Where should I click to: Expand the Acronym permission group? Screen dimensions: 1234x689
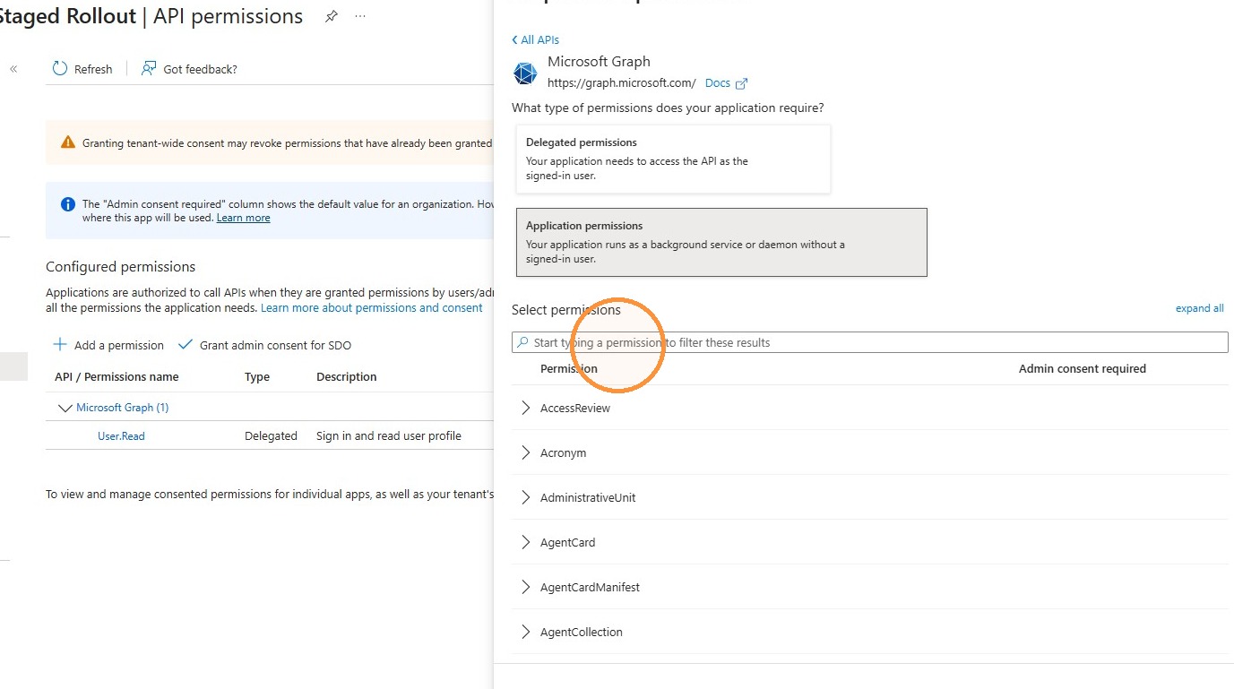pyautogui.click(x=525, y=452)
